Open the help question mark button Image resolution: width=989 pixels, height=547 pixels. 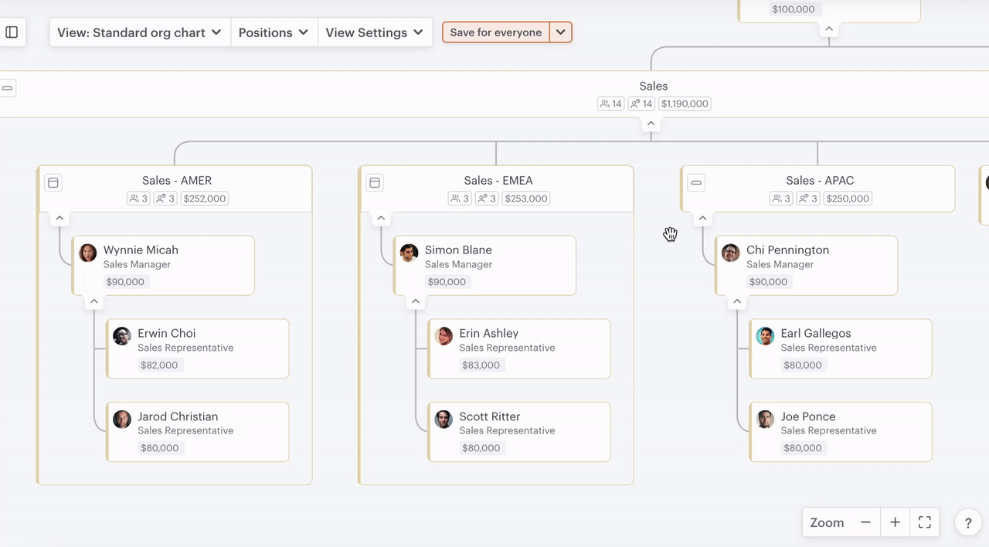tap(967, 523)
